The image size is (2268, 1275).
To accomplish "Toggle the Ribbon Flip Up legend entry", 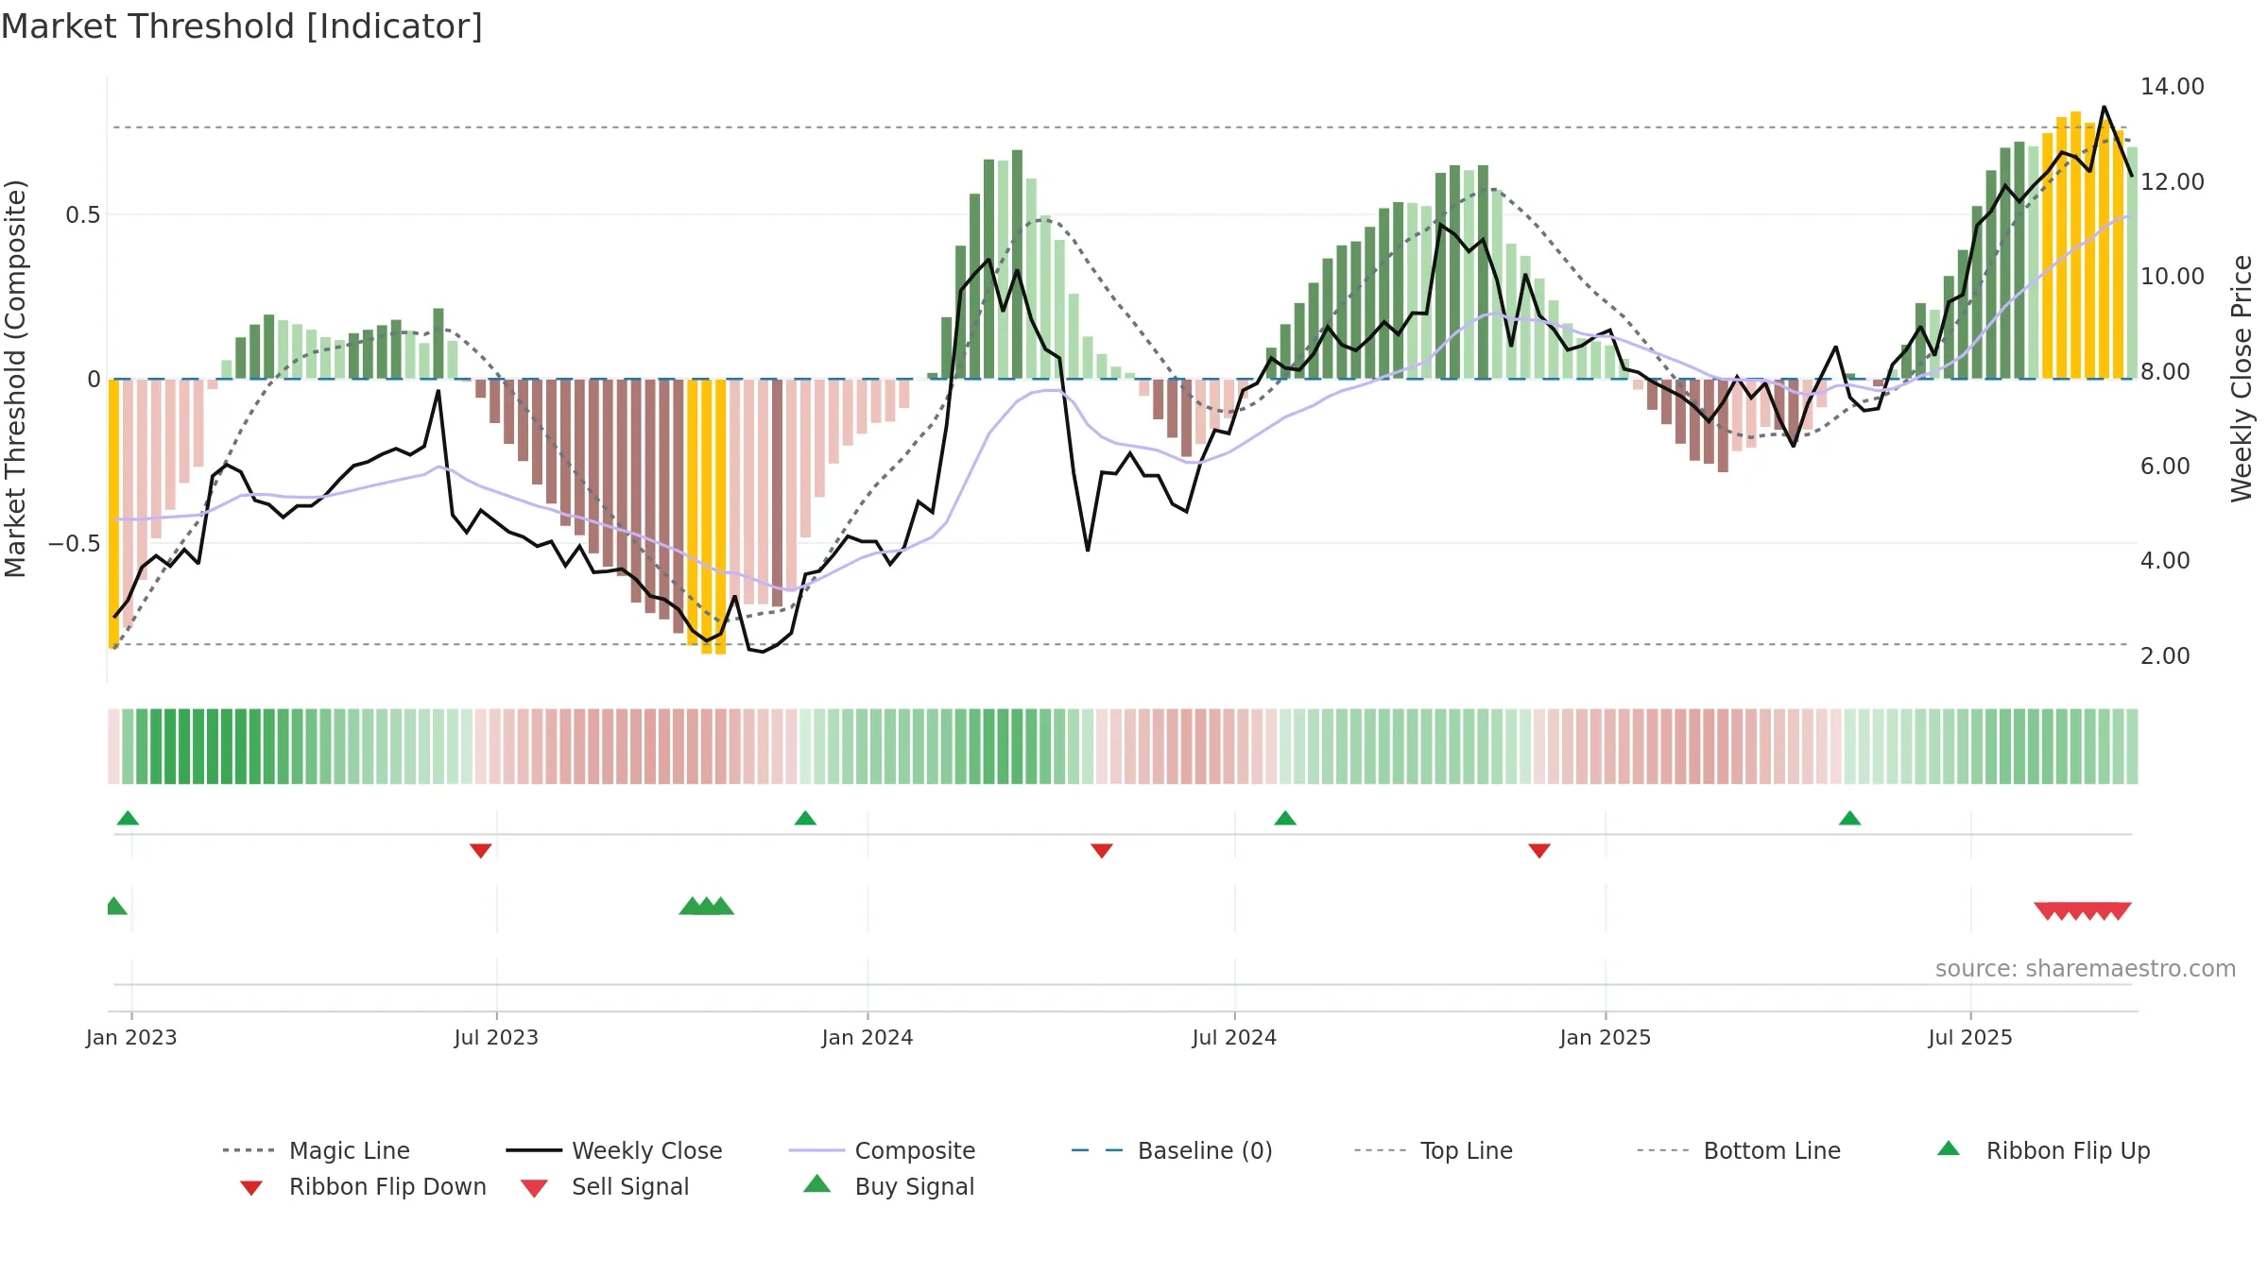I will point(2043,1150).
